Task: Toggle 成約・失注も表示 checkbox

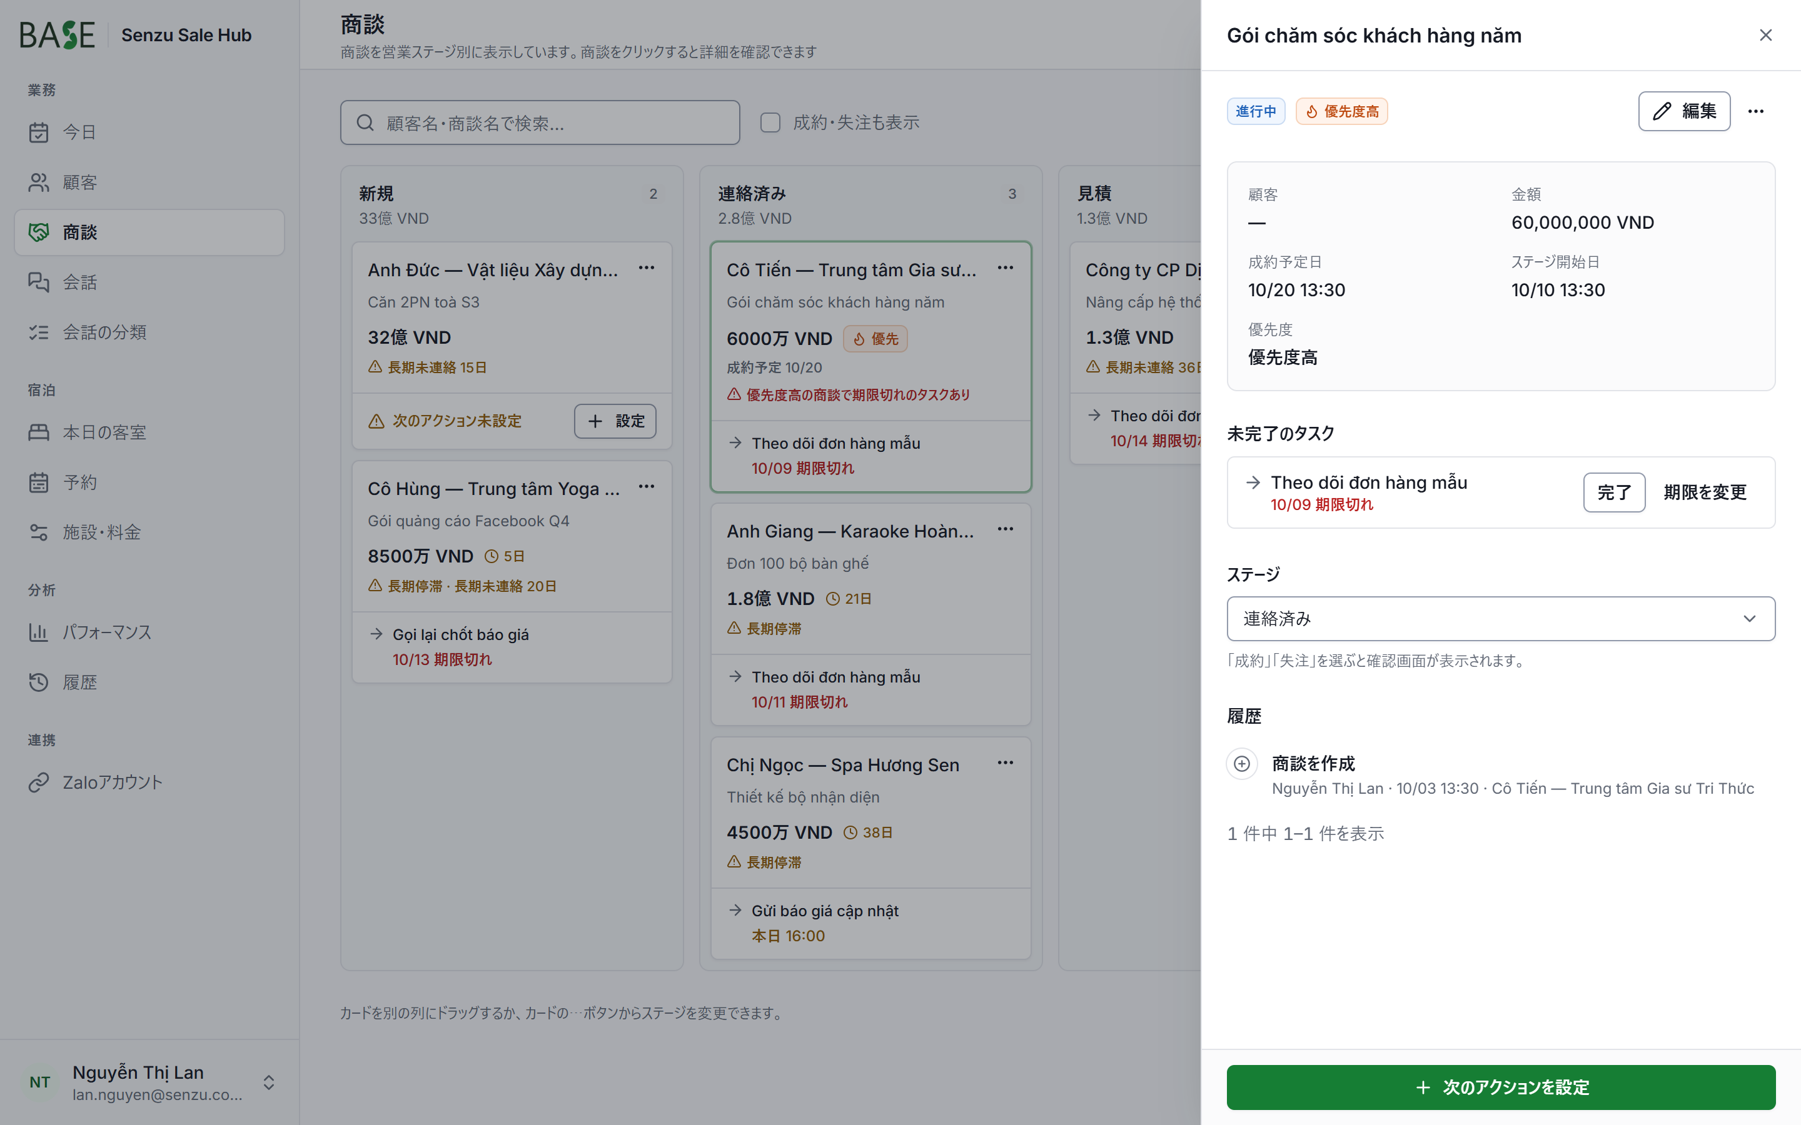Action: pos(770,122)
